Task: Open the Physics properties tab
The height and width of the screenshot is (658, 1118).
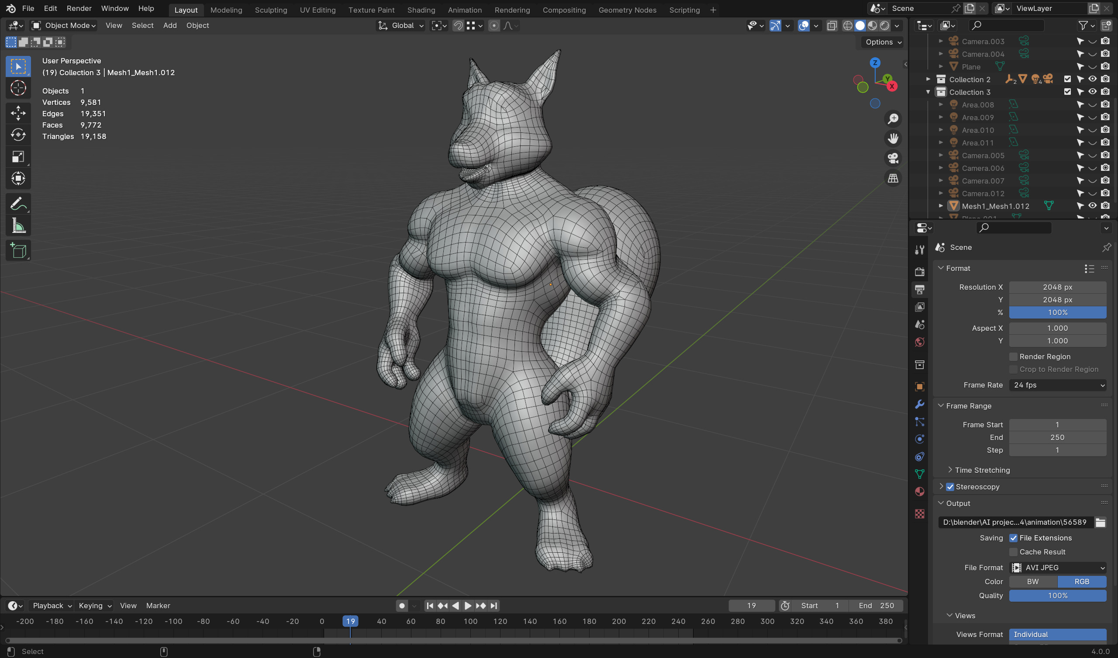Action: point(920,439)
